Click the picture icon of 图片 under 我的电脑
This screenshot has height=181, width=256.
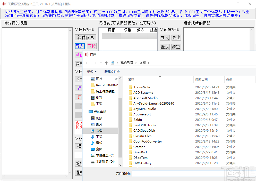[x=92, y=124]
